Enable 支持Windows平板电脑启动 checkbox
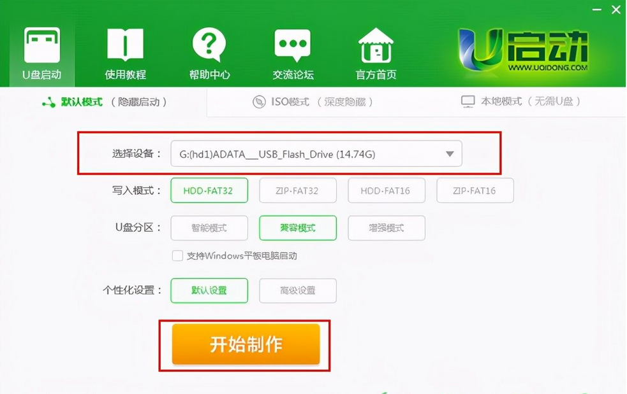The width and height of the screenshot is (627, 394). point(177,255)
